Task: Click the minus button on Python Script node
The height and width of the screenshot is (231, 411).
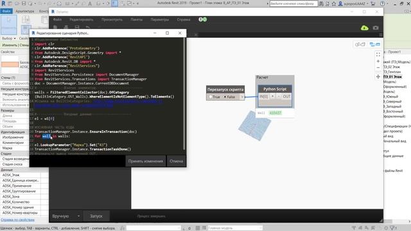Action: [x=279, y=96]
